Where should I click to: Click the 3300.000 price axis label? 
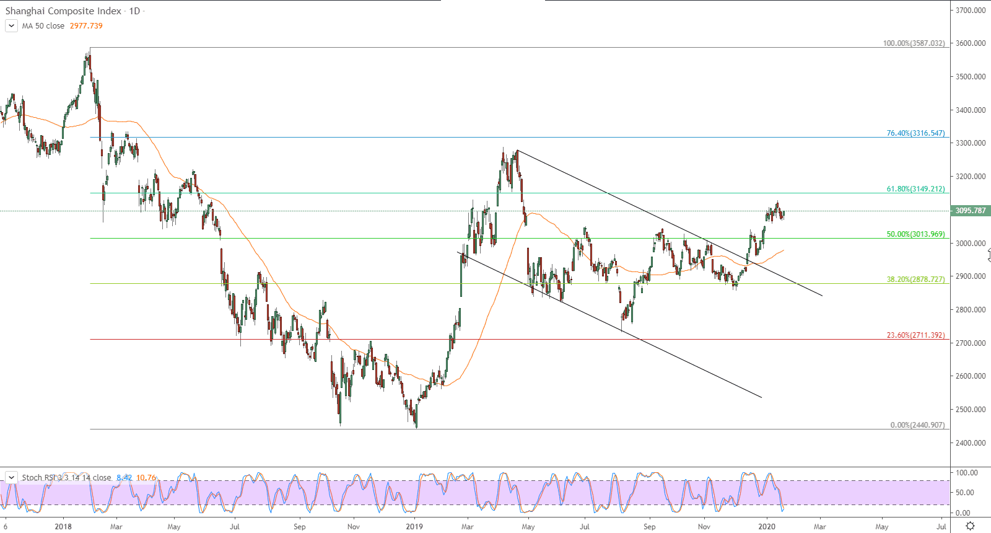tap(971, 143)
